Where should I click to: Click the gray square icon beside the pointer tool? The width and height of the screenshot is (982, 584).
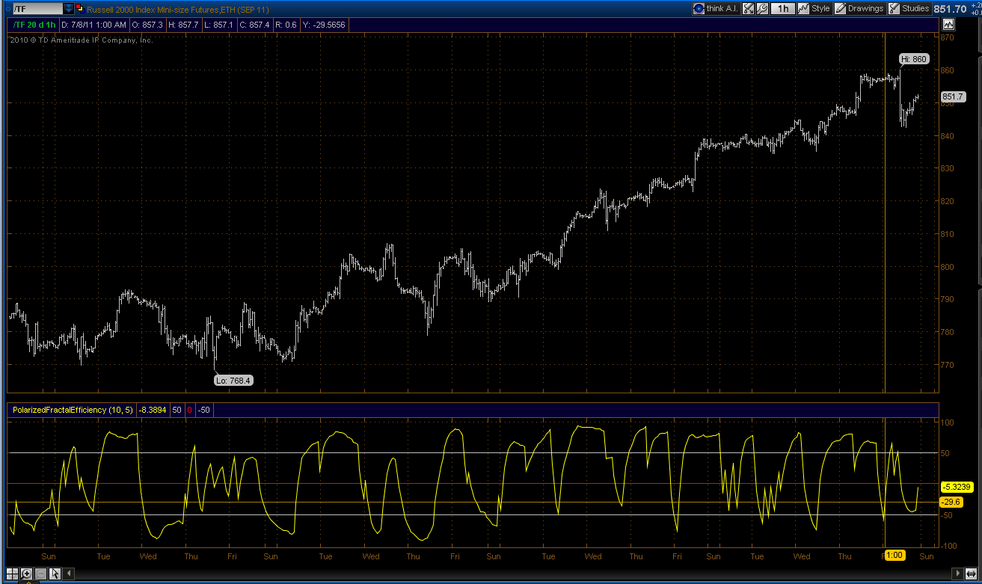41,574
